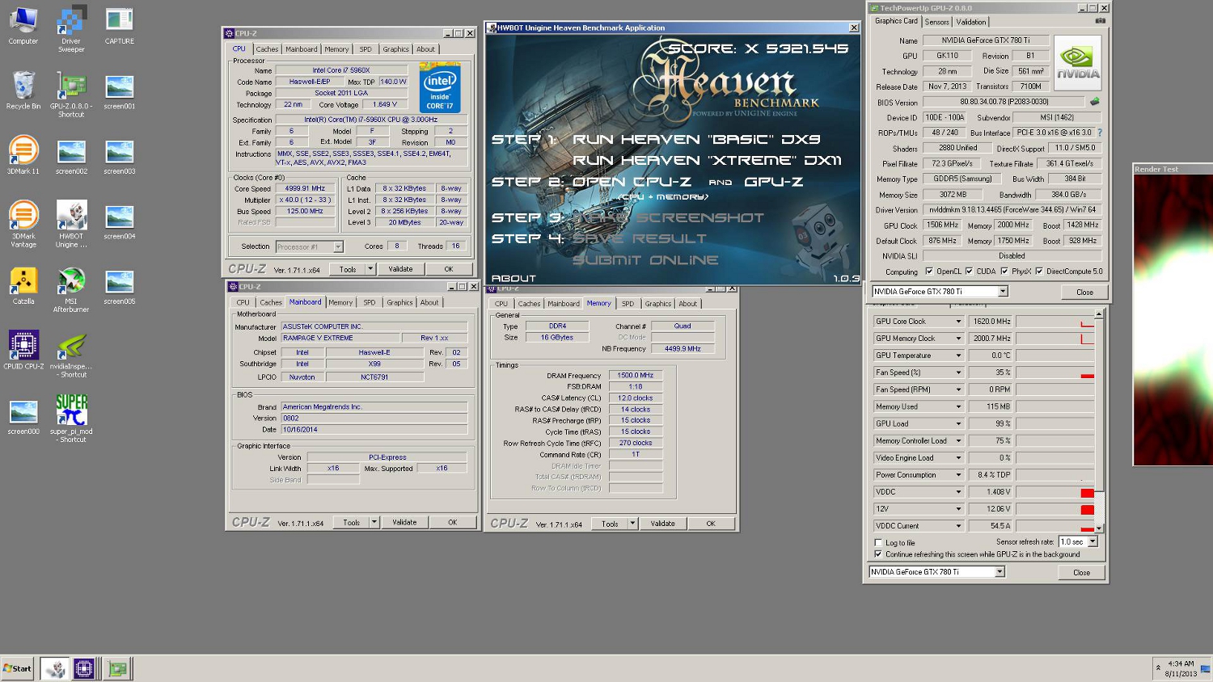Click ABOUT in Heaven benchmark window
The width and height of the screenshot is (1213, 682).
click(514, 278)
